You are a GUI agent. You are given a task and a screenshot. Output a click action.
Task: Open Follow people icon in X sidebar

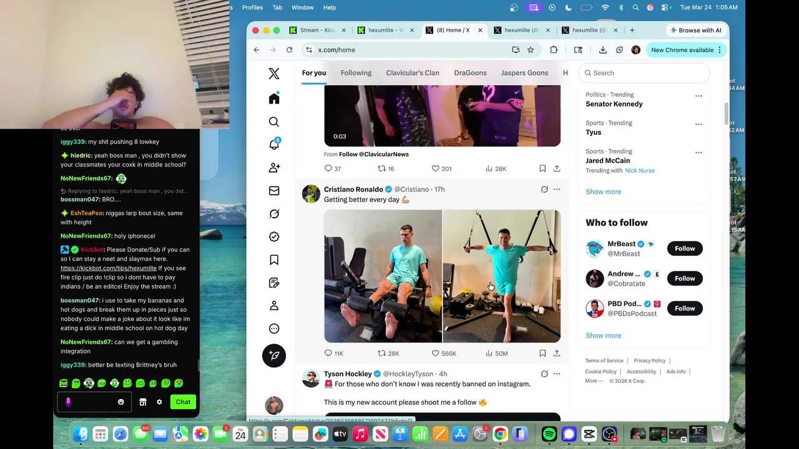(274, 168)
